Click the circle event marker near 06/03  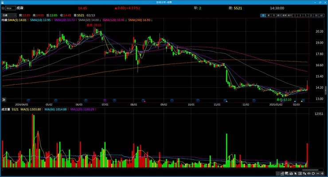[86, 100]
